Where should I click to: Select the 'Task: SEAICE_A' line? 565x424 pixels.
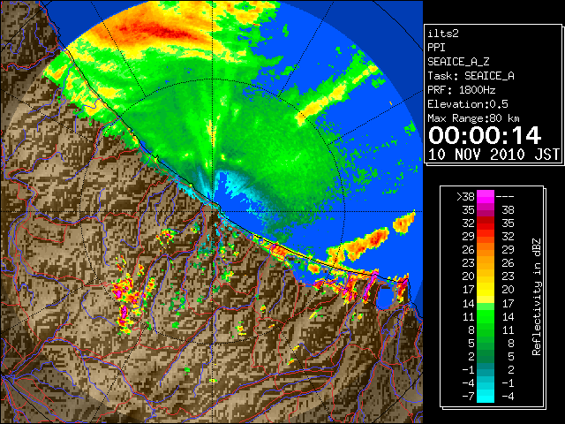(x=471, y=76)
